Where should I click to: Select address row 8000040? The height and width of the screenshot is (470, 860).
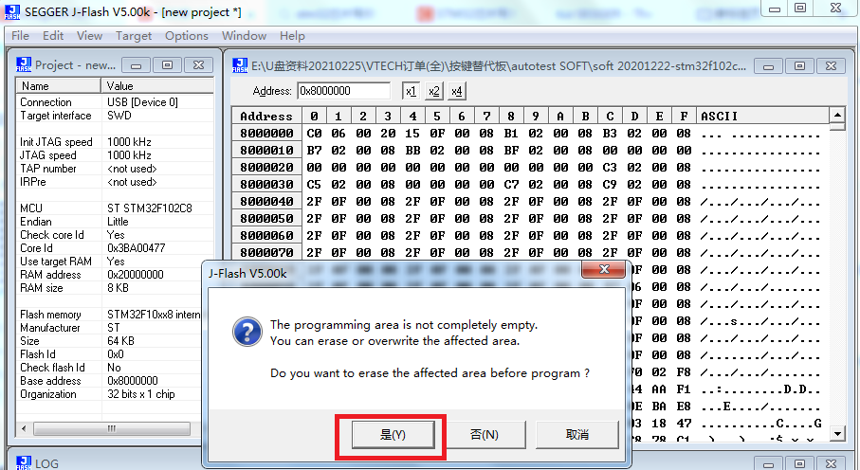(266, 201)
